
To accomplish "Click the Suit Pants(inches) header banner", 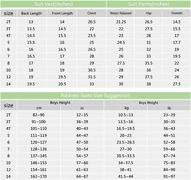I will point(149,4).
